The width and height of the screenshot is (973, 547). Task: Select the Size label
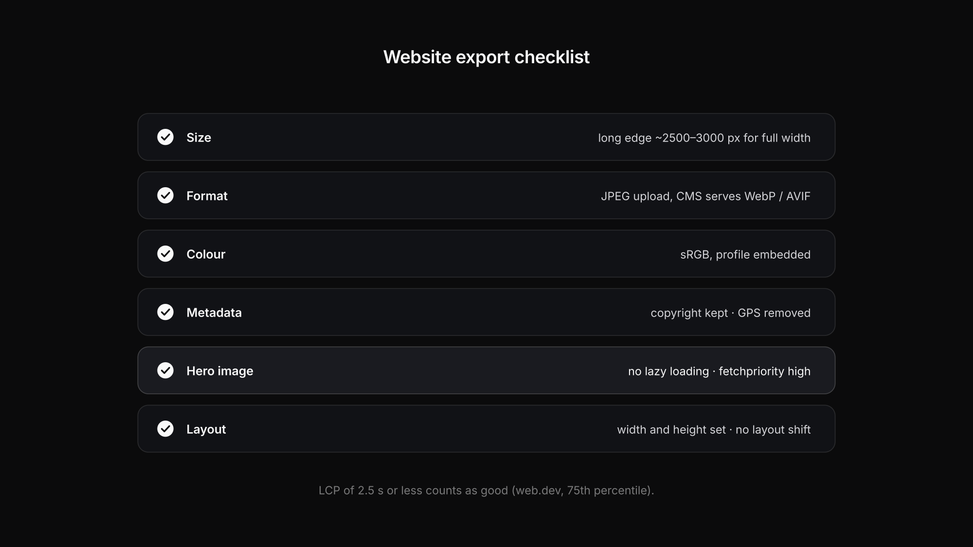point(198,138)
